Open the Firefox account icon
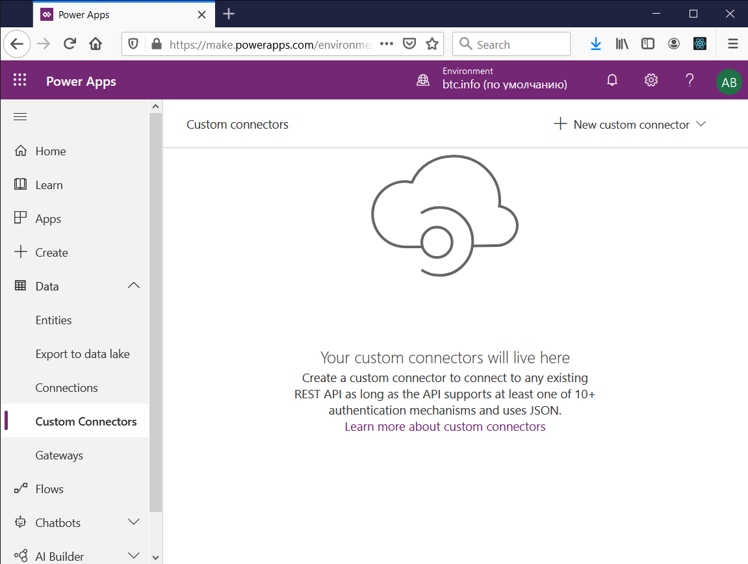Screen dimensions: 748x564 (x=673, y=44)
